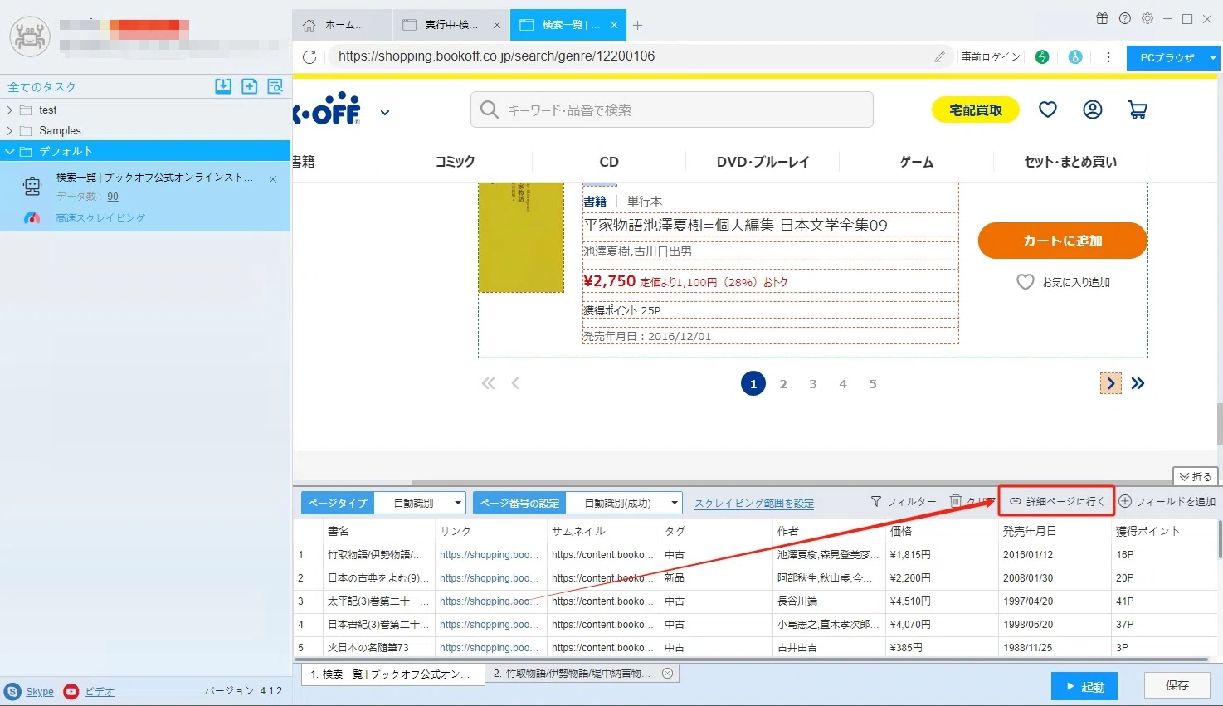Collapse the デフォルト folder
Image resolution: width=1223 pixels, height=706 pixels.
point(9,151)
